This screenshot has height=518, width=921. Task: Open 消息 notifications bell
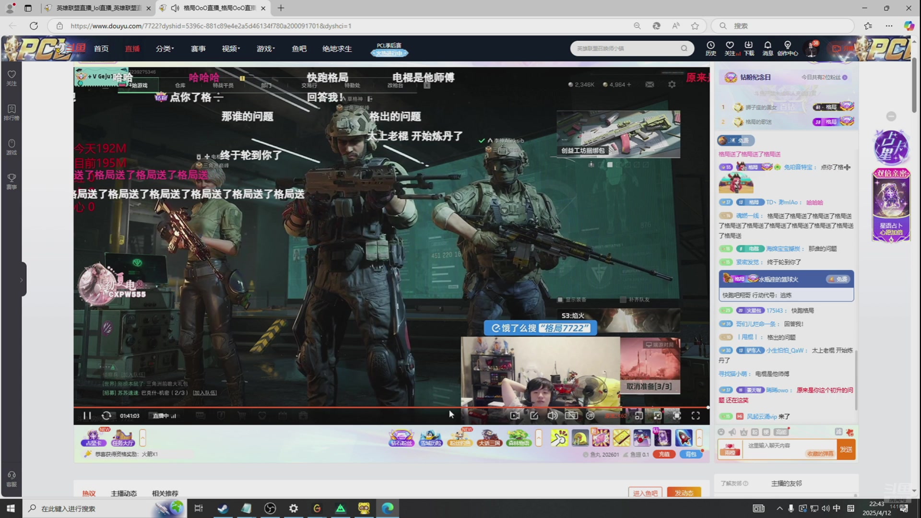pos(767,48)
